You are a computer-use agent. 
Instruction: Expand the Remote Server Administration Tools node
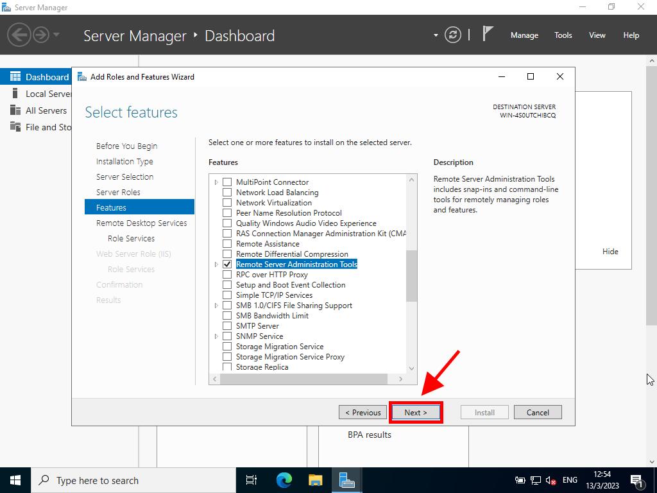pyautogui.click(x=216, y=264)
